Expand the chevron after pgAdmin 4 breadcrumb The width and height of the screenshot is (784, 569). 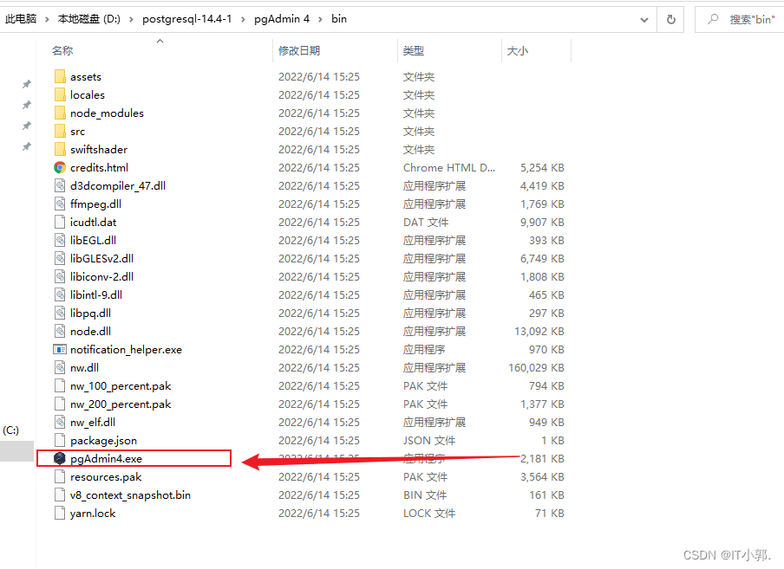coord(320,19)
